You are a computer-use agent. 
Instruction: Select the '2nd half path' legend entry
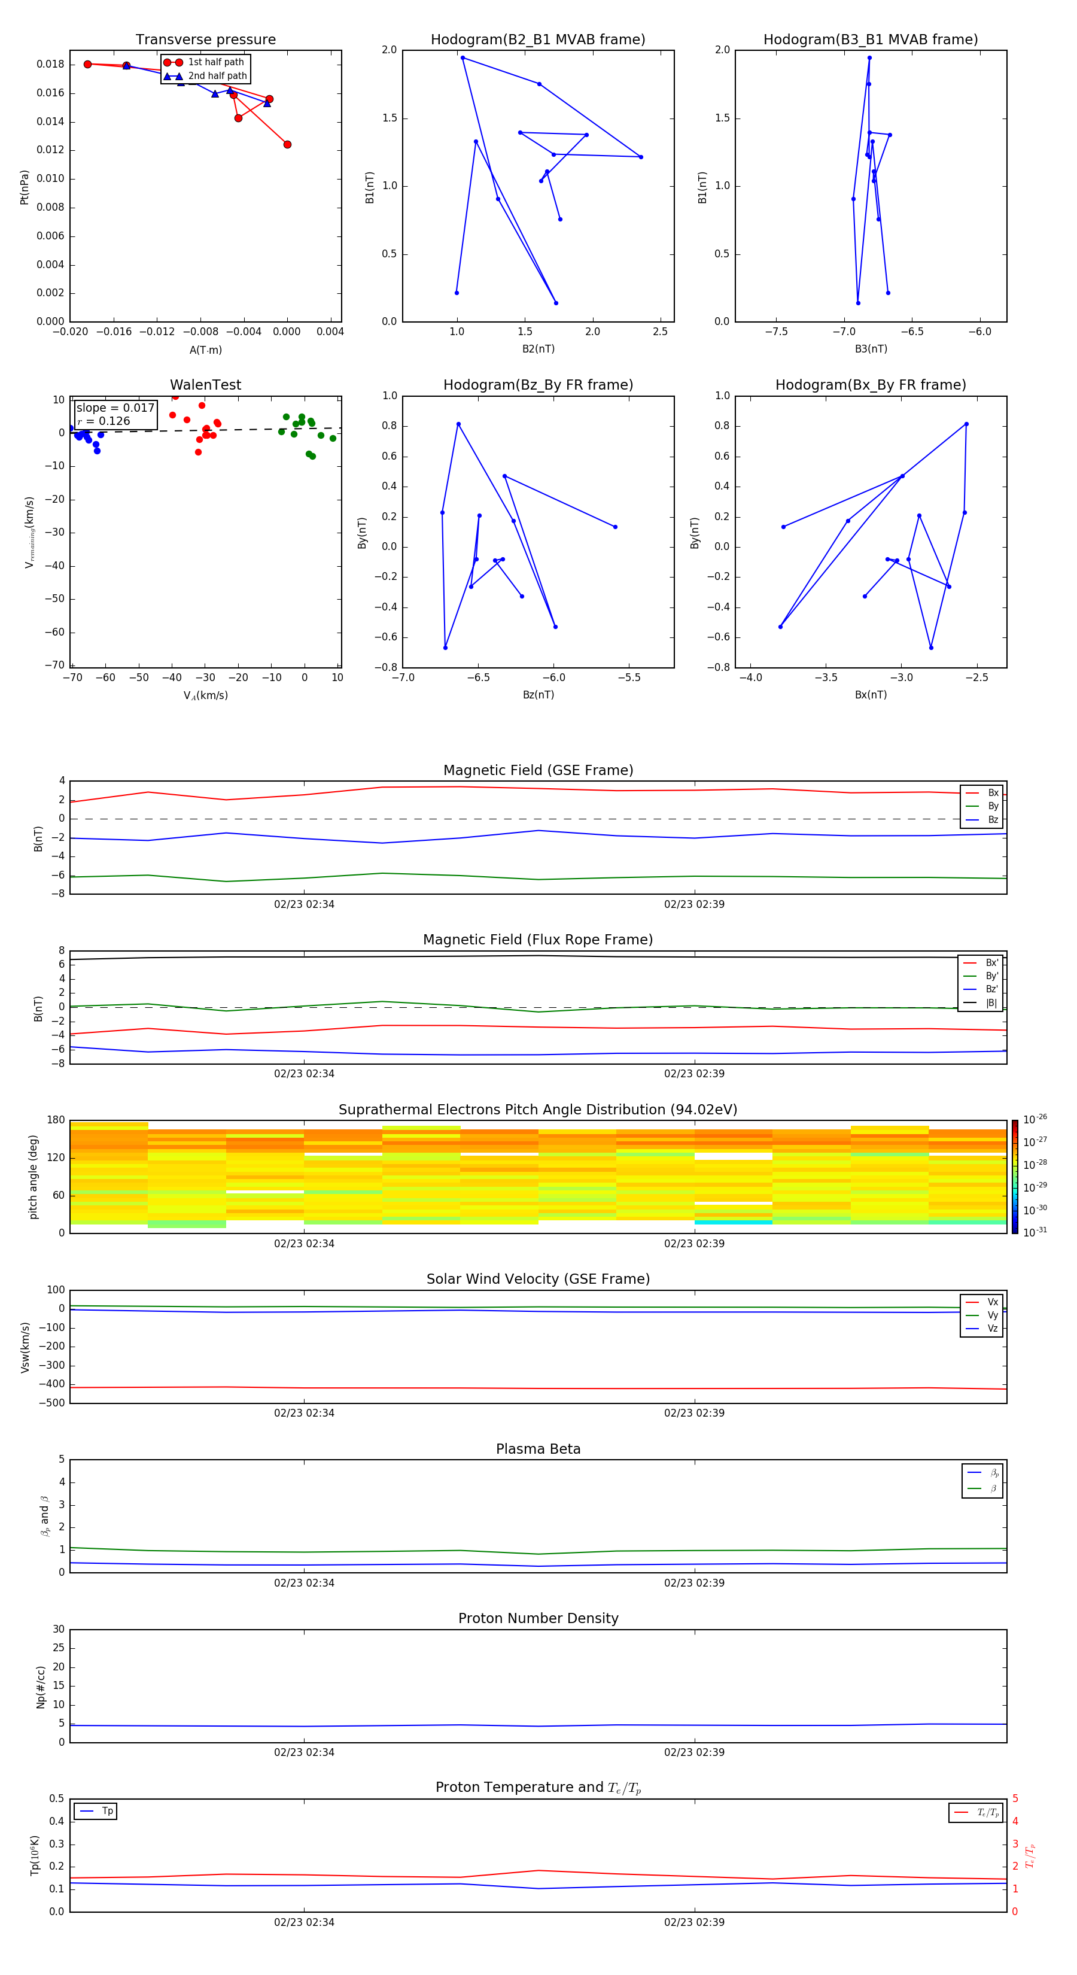point(205,76)
